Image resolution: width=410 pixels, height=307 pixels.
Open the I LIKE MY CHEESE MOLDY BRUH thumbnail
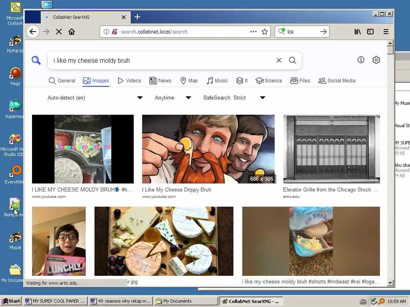pyautogui.click(x=82, y=149)
